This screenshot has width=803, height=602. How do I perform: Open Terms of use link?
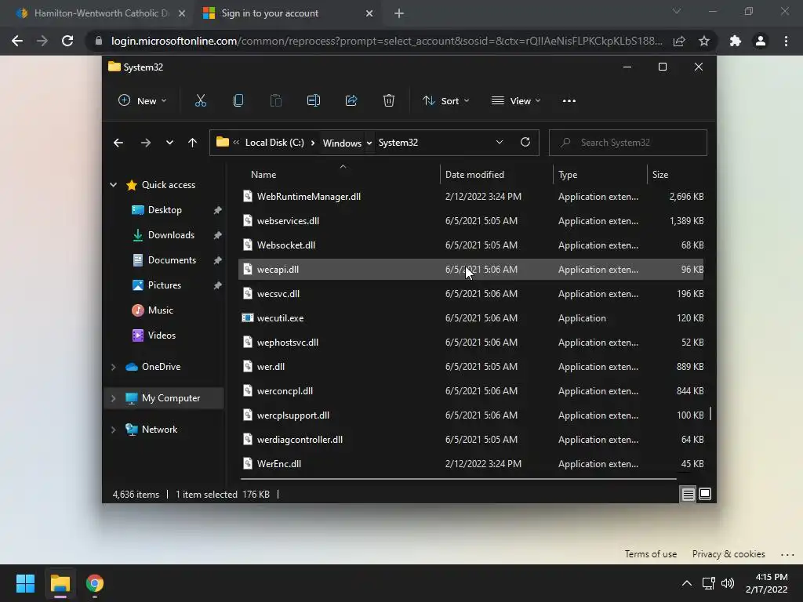pyautogui.click(x=650, y=554)
